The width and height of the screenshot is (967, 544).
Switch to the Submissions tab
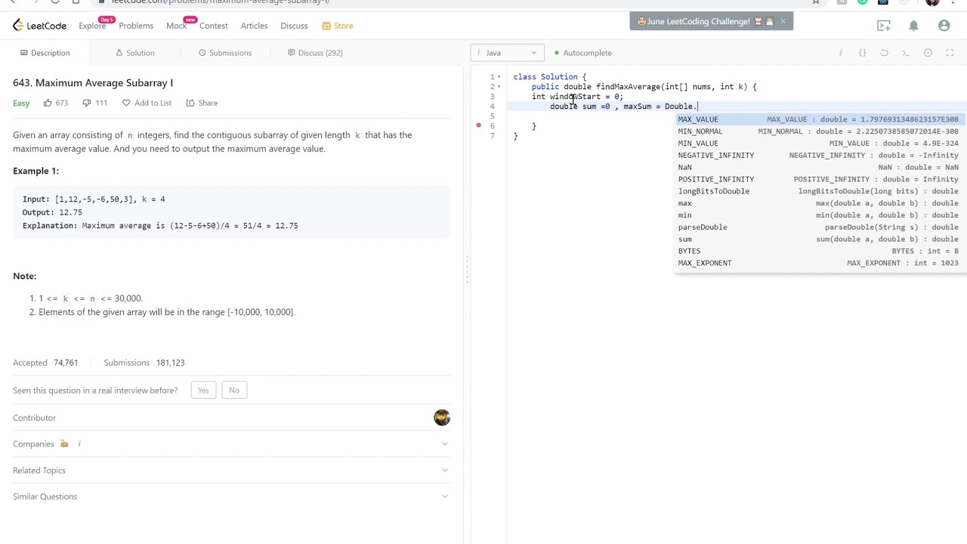click(x=224, y=53)
